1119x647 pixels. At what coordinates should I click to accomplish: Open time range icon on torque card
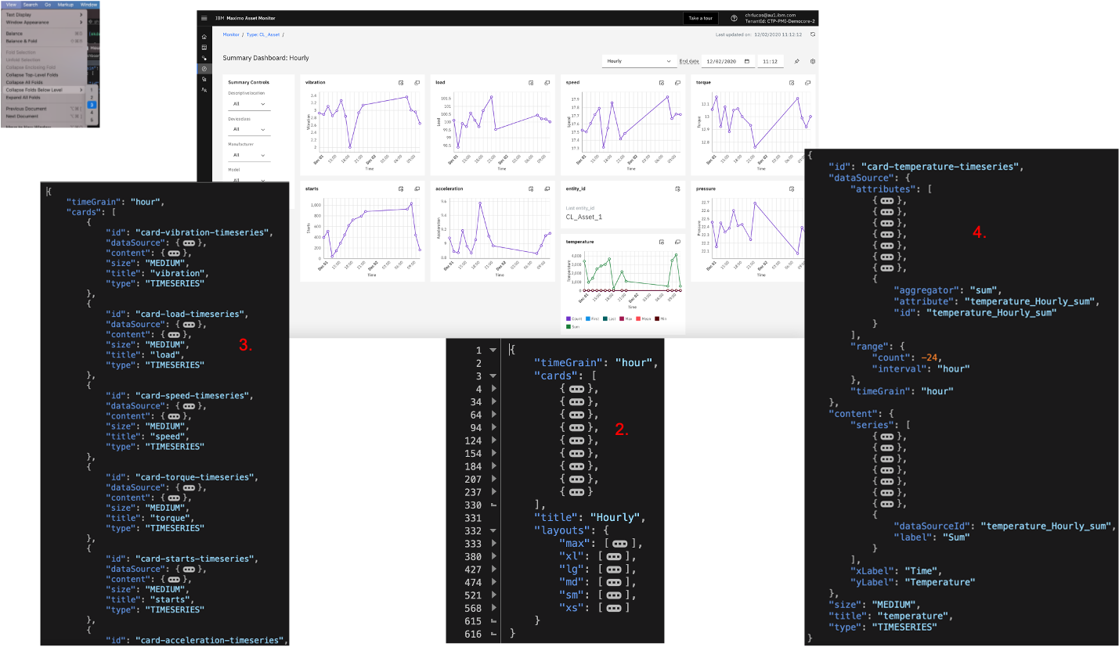pyautogui.click(x=791, y=82)
